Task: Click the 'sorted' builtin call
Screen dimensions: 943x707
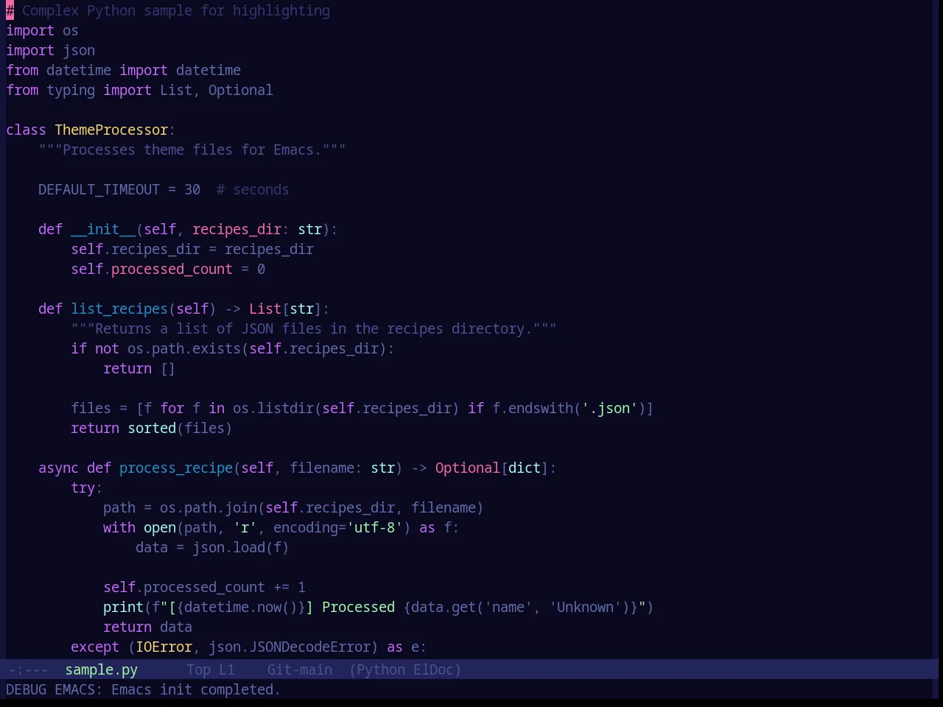Action: [x=152, y=428]
